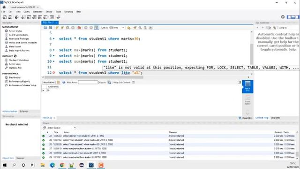Open Dashboard under Performance
300x169 pixels.
15,77
